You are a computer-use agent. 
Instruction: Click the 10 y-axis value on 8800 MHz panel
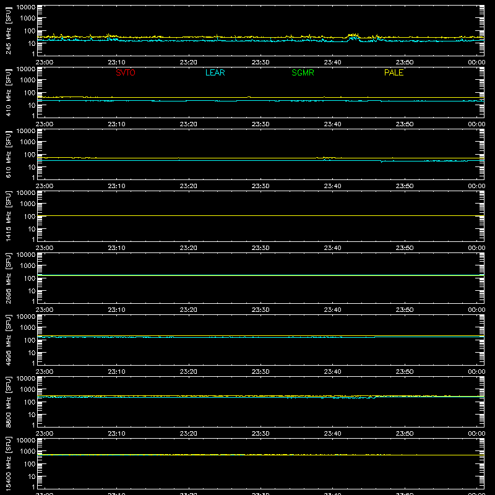point(32,415)
